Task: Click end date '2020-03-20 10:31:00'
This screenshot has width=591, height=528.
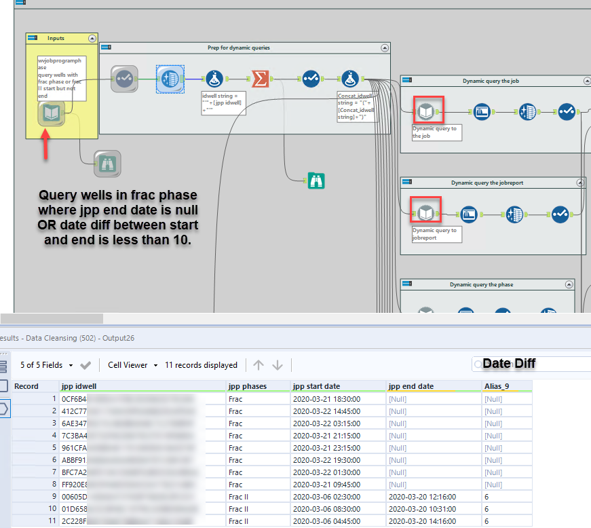Action: pyautogui.click(x=434, y=509)
